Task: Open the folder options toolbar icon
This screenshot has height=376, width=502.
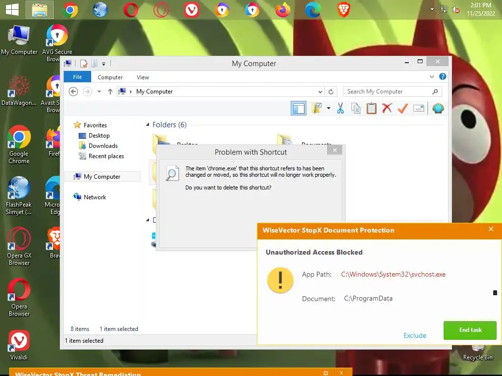Action: coord(317,108)
